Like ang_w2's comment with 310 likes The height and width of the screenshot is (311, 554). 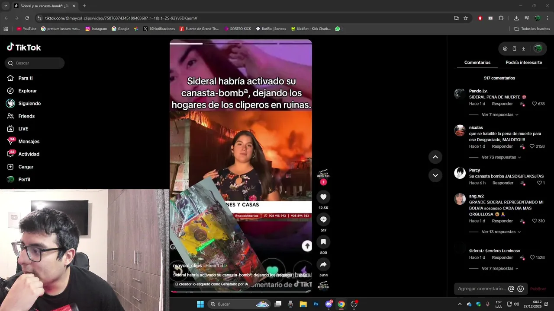point(535,221)
